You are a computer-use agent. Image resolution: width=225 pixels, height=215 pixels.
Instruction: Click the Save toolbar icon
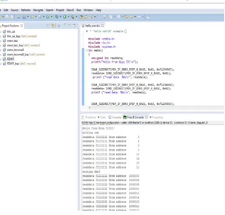pos(7,17)
